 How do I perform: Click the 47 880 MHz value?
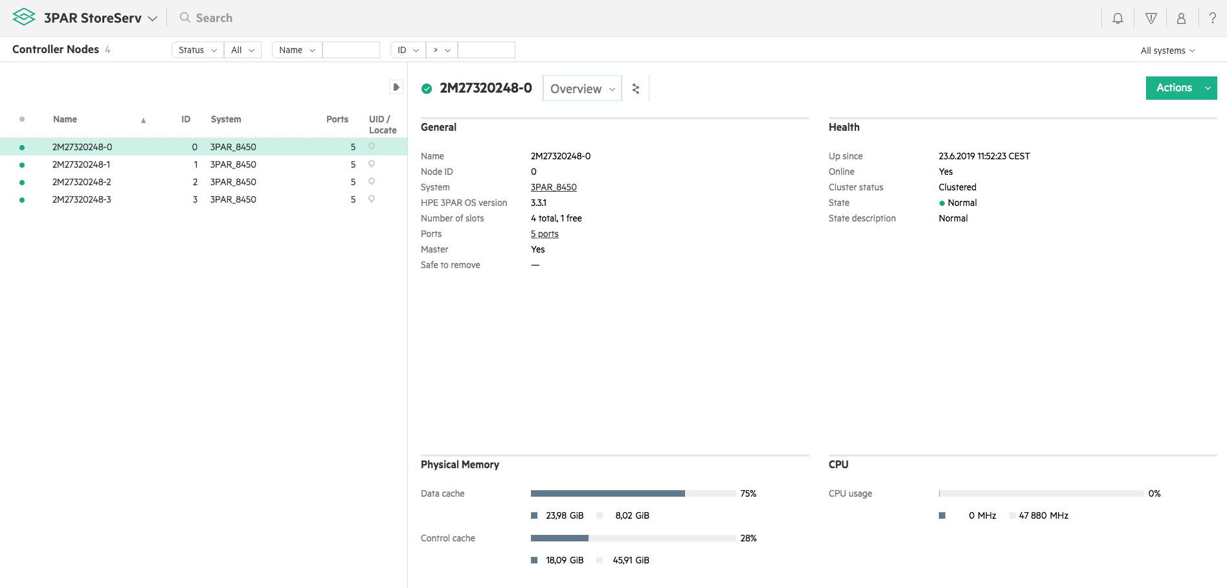click(x=1044, y=515)
